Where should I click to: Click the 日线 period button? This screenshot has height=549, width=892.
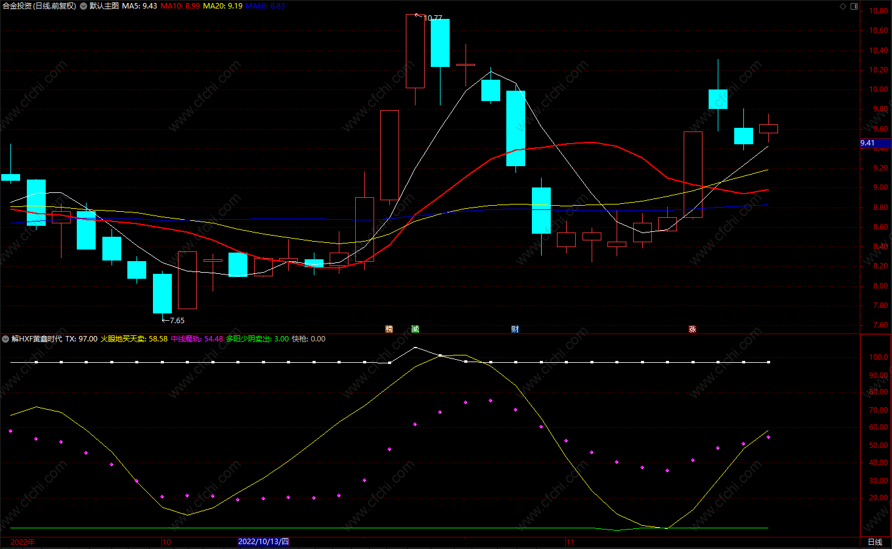pyautogui.click(x=875, y=542)
